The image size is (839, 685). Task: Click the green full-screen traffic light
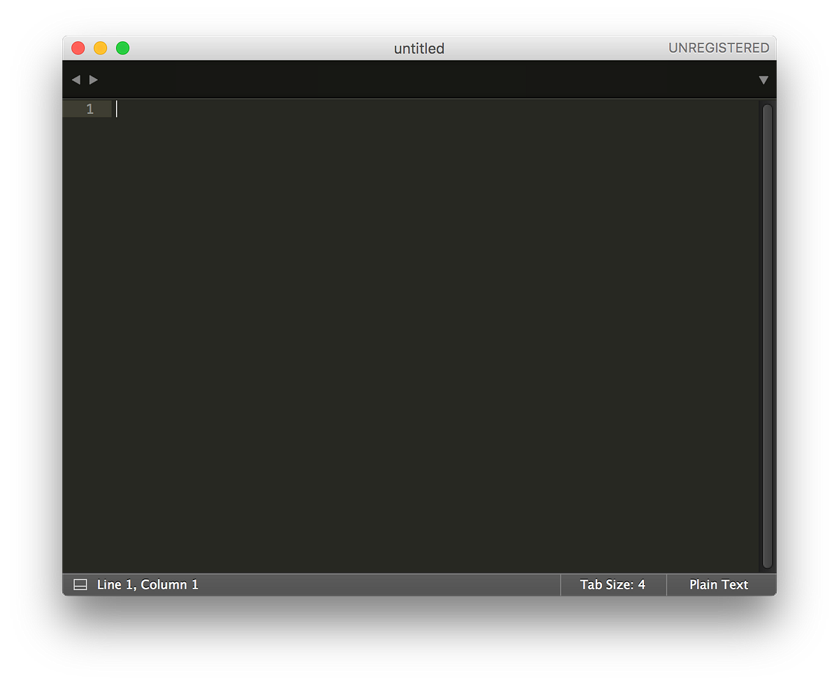(122, 48)
